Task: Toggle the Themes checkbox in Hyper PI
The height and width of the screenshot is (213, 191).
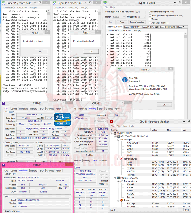Action: (150, 19)
